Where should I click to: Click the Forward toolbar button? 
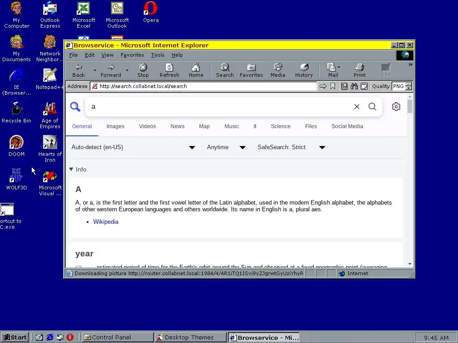[x=111, y=70]
